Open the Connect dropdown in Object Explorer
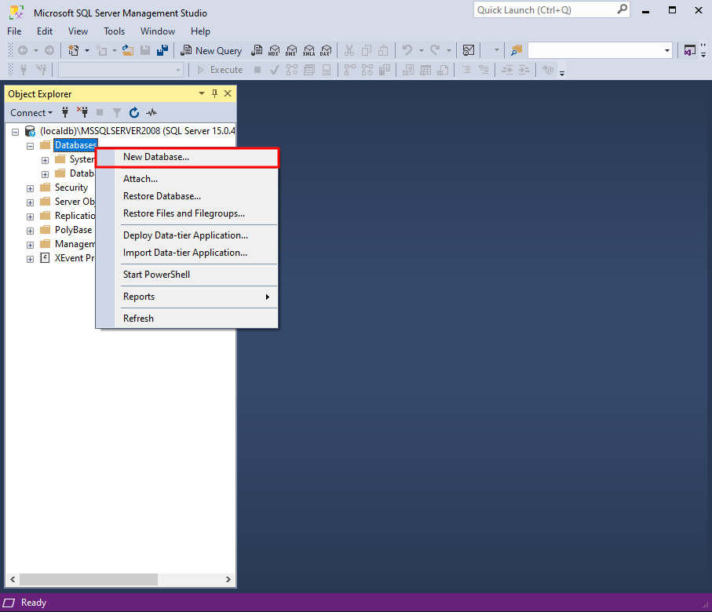Screen dimensions: 712x612 pos(31,112)
